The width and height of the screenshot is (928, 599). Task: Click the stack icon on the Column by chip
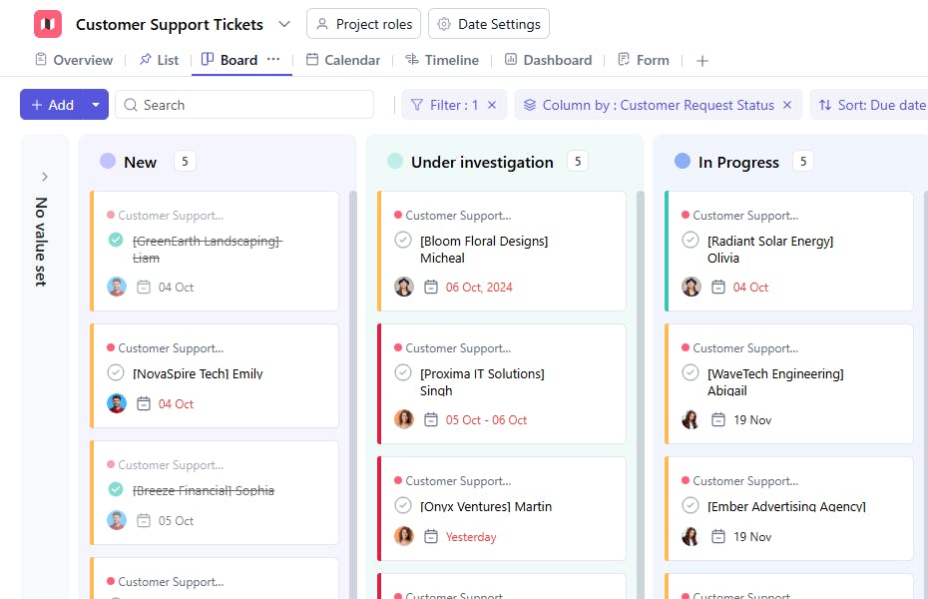[527, 104]
